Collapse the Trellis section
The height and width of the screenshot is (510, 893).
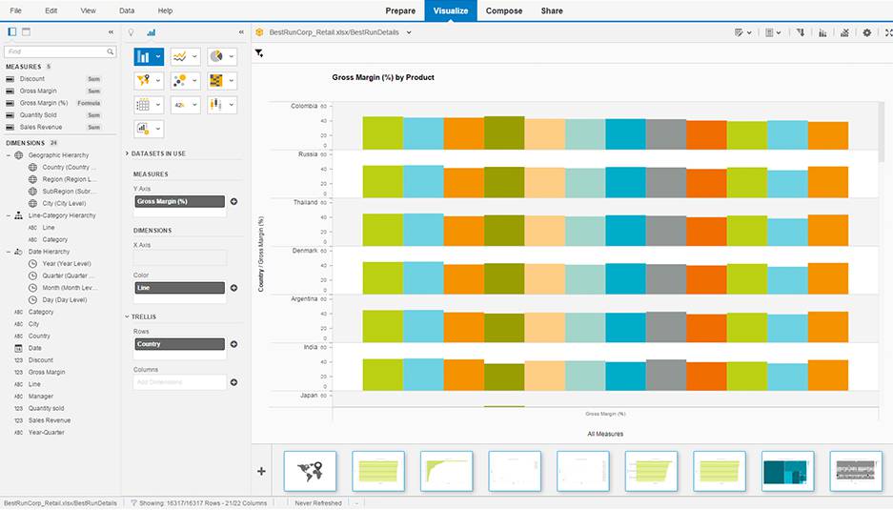click(x=128, y=316)
